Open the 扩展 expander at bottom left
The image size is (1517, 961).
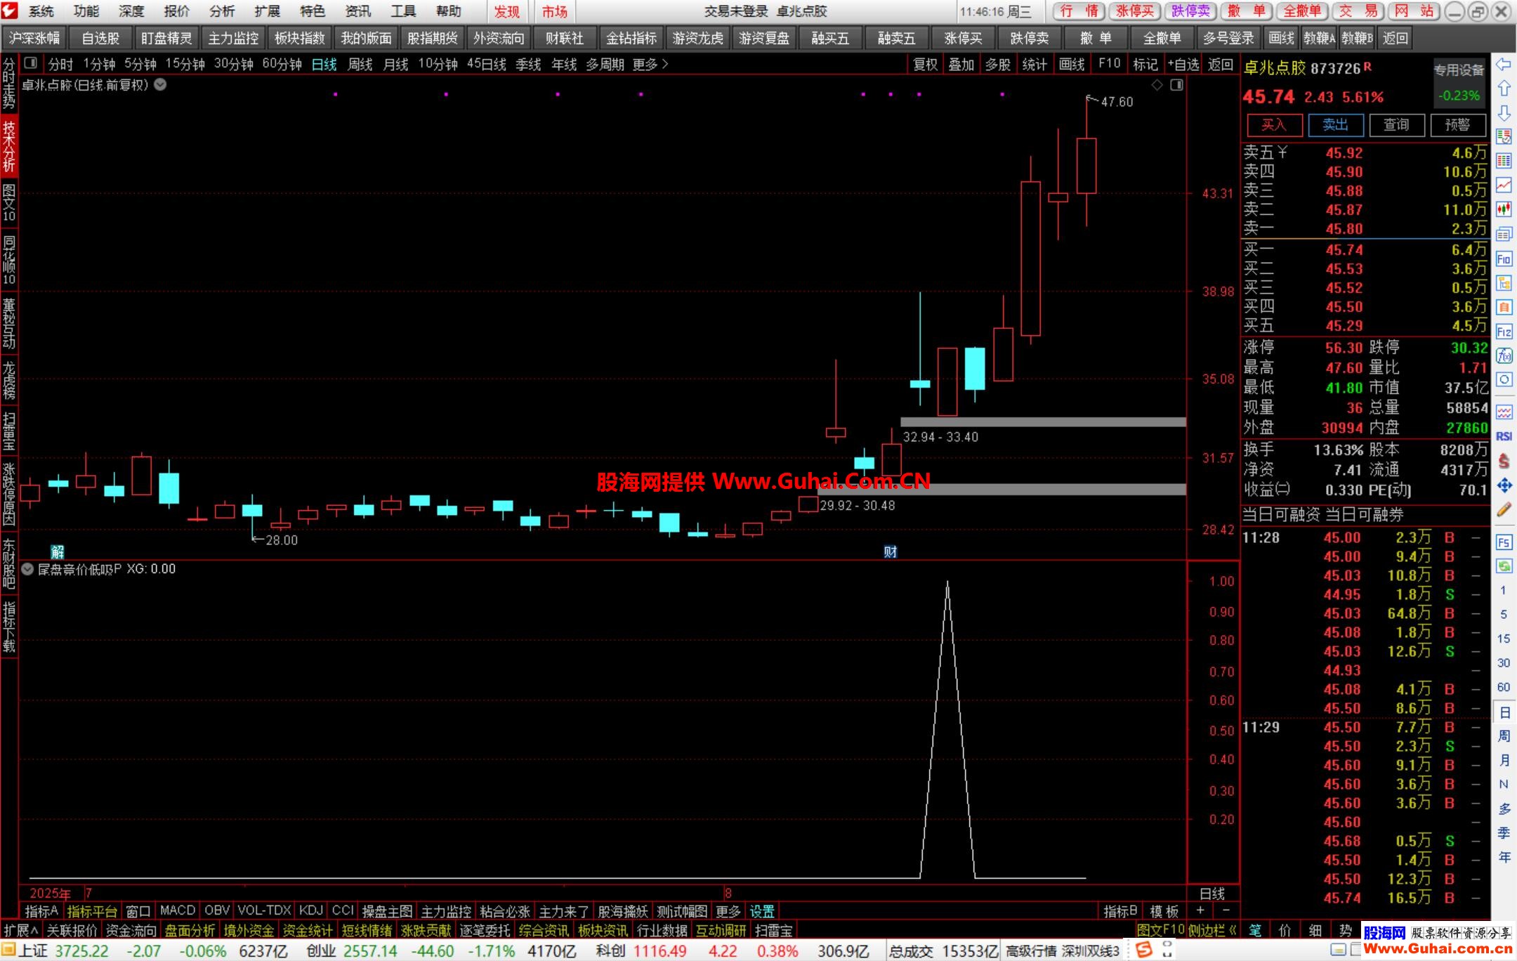tap(20, 930)
